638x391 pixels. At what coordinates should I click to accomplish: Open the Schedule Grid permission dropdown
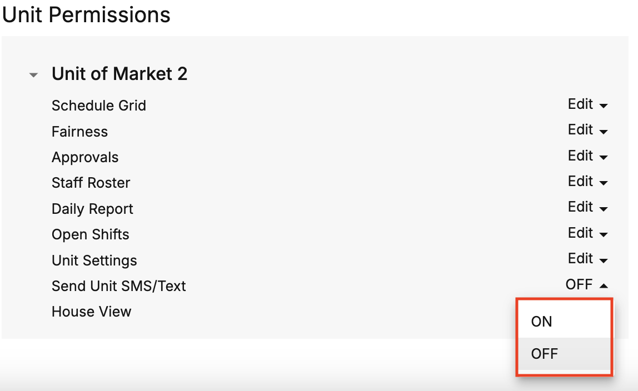click(587, 104)
